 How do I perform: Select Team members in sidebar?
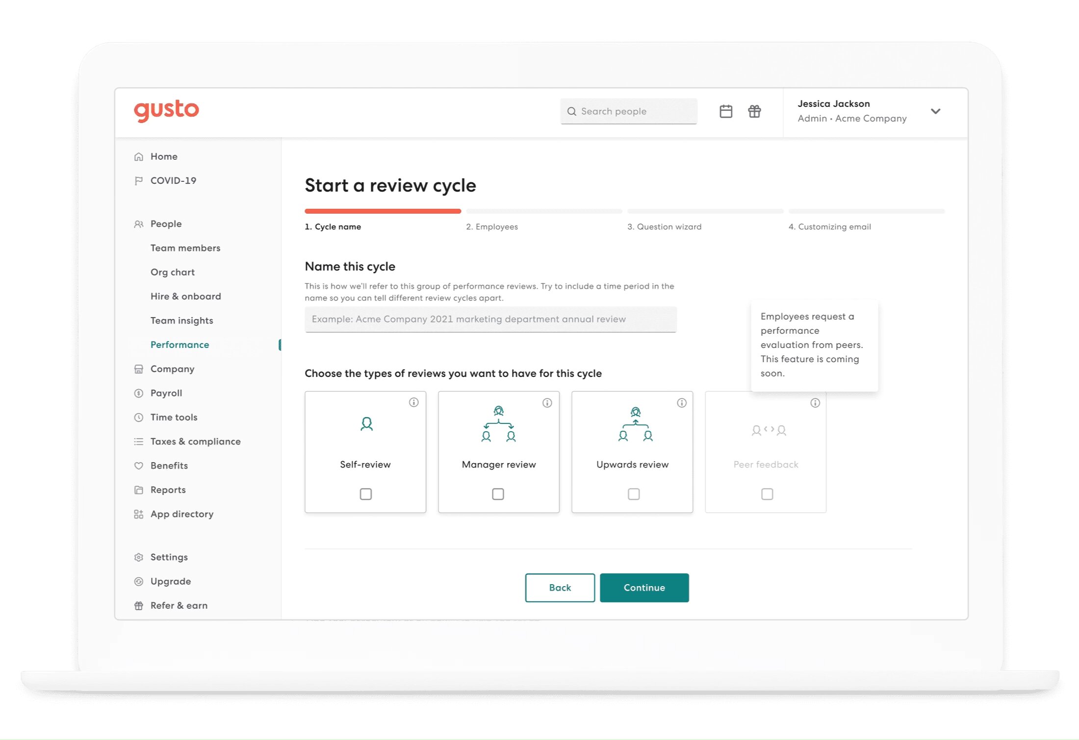point(185,248)
